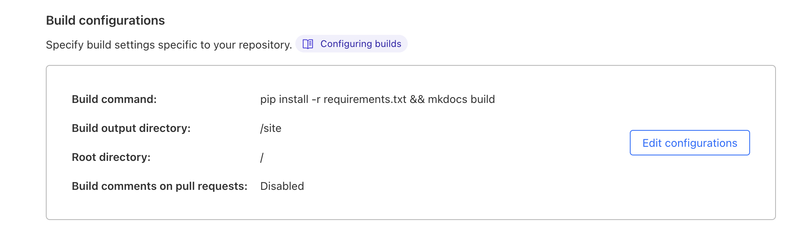Click the Build comments on pull requests label
Image resolution: width=810 pixels, height=238 pixels.
click(159, 186)
